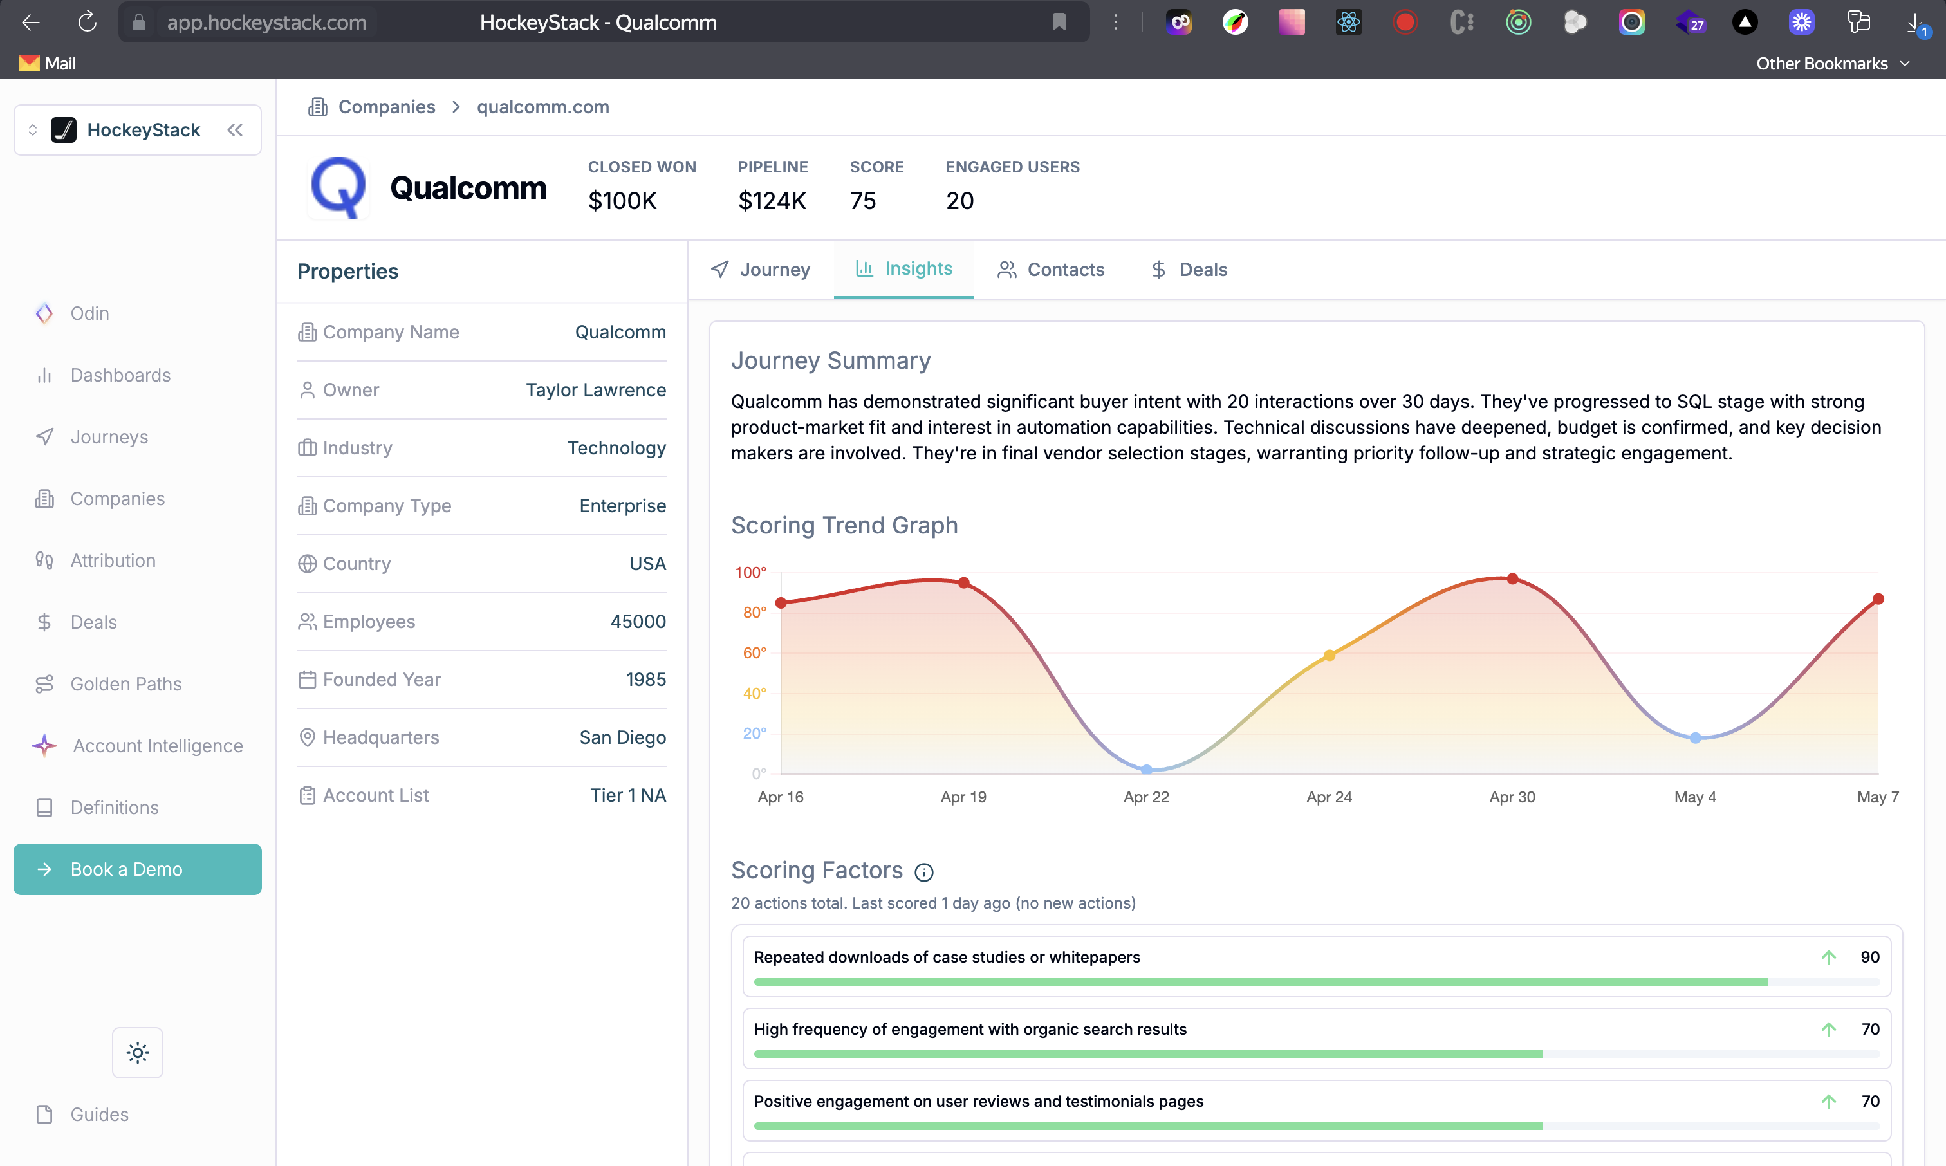
Task: Click the Apr 30 data point on graph
Action: pos(1512,579)
